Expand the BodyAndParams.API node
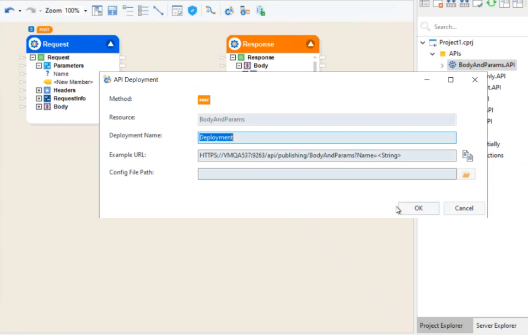The width and height of the screenshot is (528, 335). [x=442, y=66]
